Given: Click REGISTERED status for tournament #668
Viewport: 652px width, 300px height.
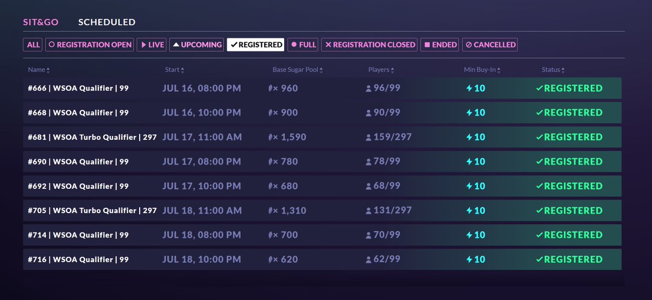Looking at the screenshot, I should click(x=569, y=112).
